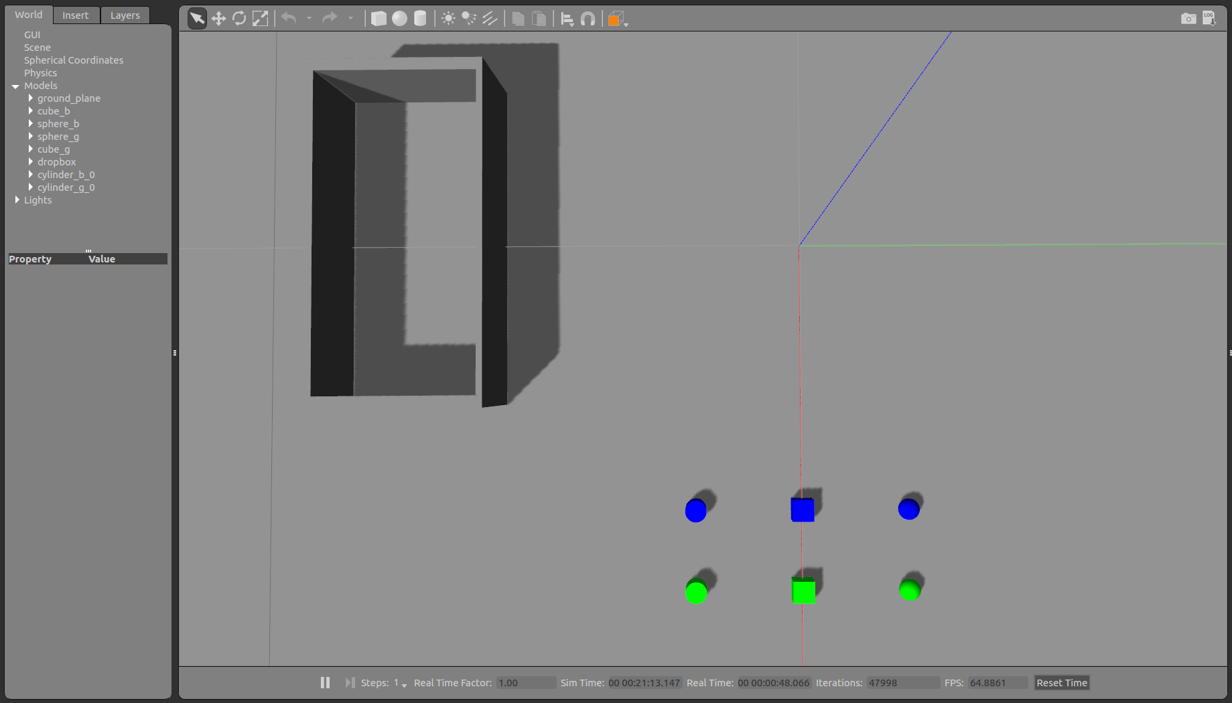
Task: Activate the translate mode tool
Action: click(218, 19)
